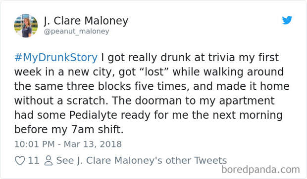Click the Mar 13, 2018 date

[x=93, y=144]
